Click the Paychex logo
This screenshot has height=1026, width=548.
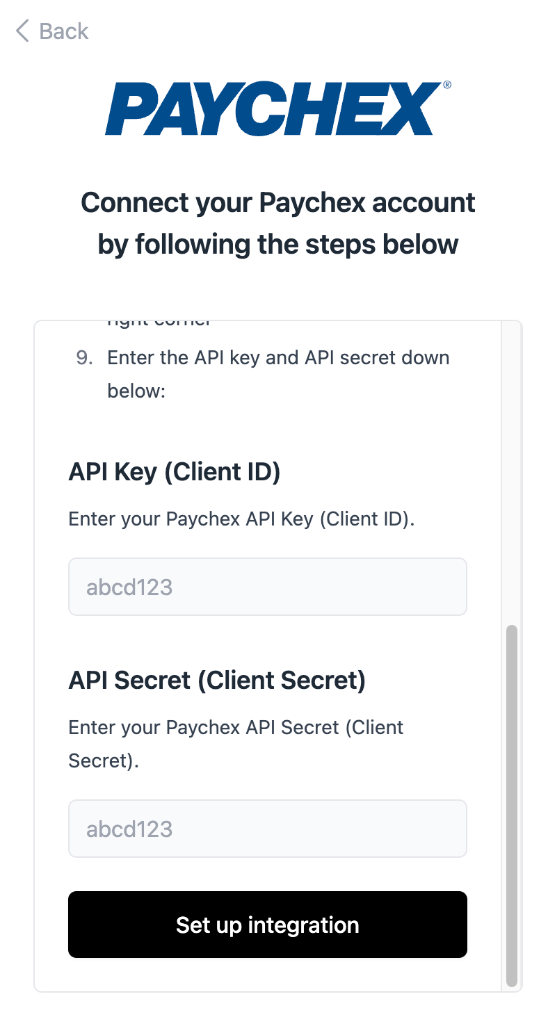[x=273, y=108]
